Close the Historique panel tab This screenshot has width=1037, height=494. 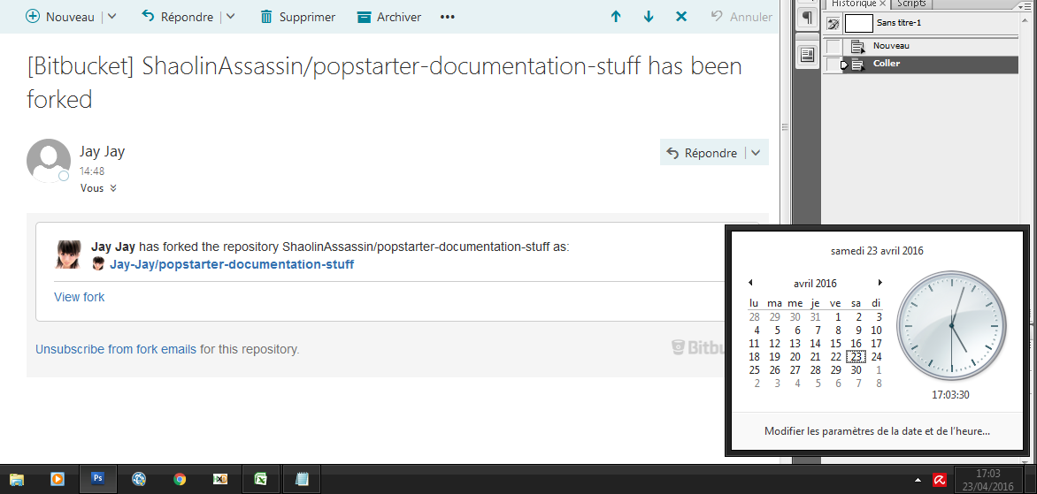[882, 4]
